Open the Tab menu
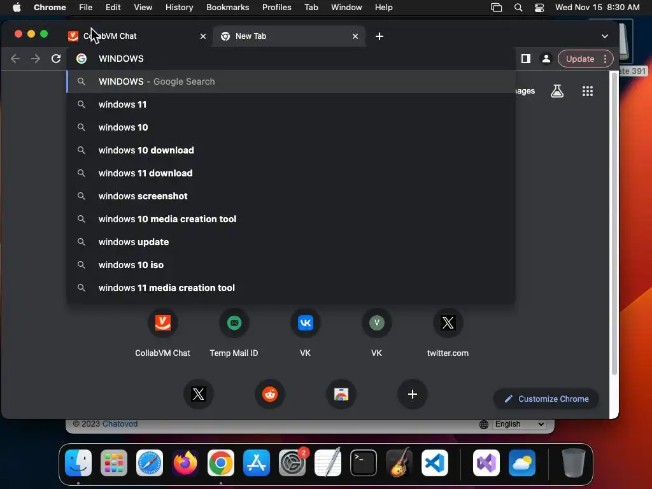Screen dimensions: 652x489 point(311,7)
